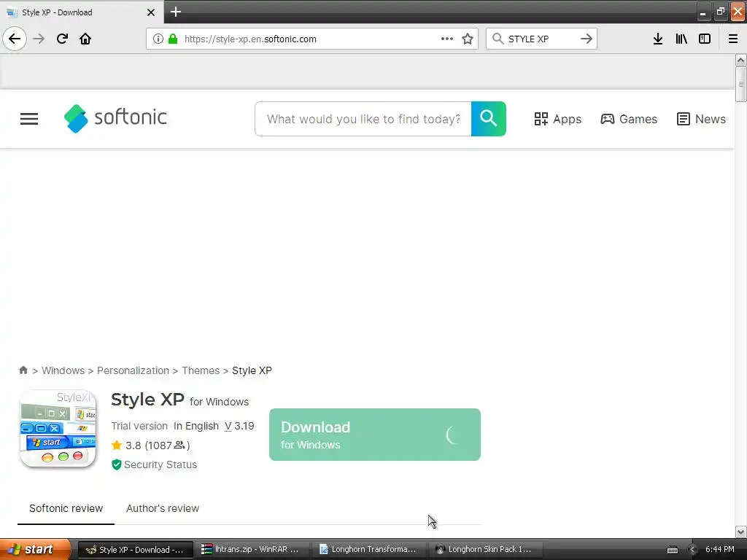Viewport: 747px width, 560px height.
Task: Submit the STYLE XP search arrow
Action: 587,39
